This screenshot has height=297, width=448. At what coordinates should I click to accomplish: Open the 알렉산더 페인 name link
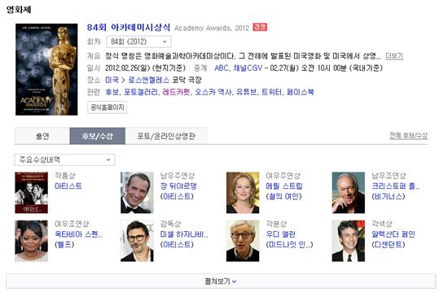tap(393, 234)
